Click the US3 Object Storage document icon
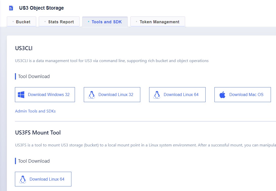Viewport: 276px width, 191px height. click(11, 8)
